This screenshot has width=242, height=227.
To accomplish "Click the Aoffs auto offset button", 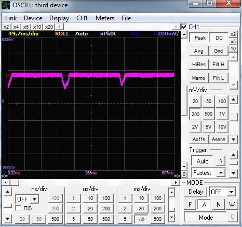I will coord(199,139).
